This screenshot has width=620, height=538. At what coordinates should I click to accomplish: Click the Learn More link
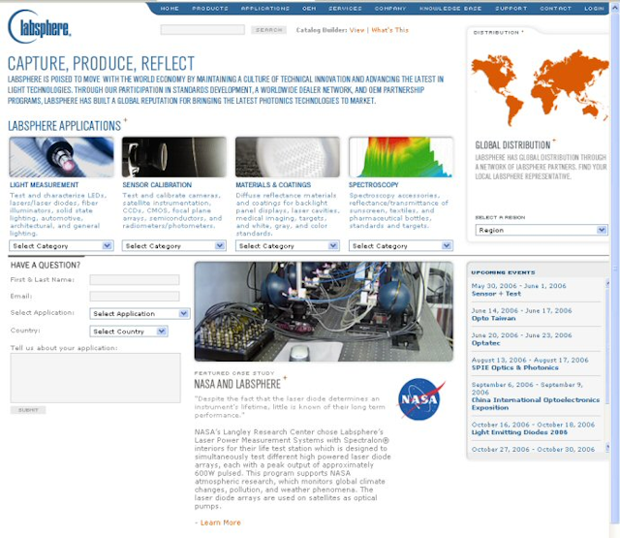point(220,522)
